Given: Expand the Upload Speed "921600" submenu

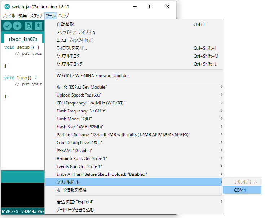Looking at the screenshot, I should click(x=134, y=95).
